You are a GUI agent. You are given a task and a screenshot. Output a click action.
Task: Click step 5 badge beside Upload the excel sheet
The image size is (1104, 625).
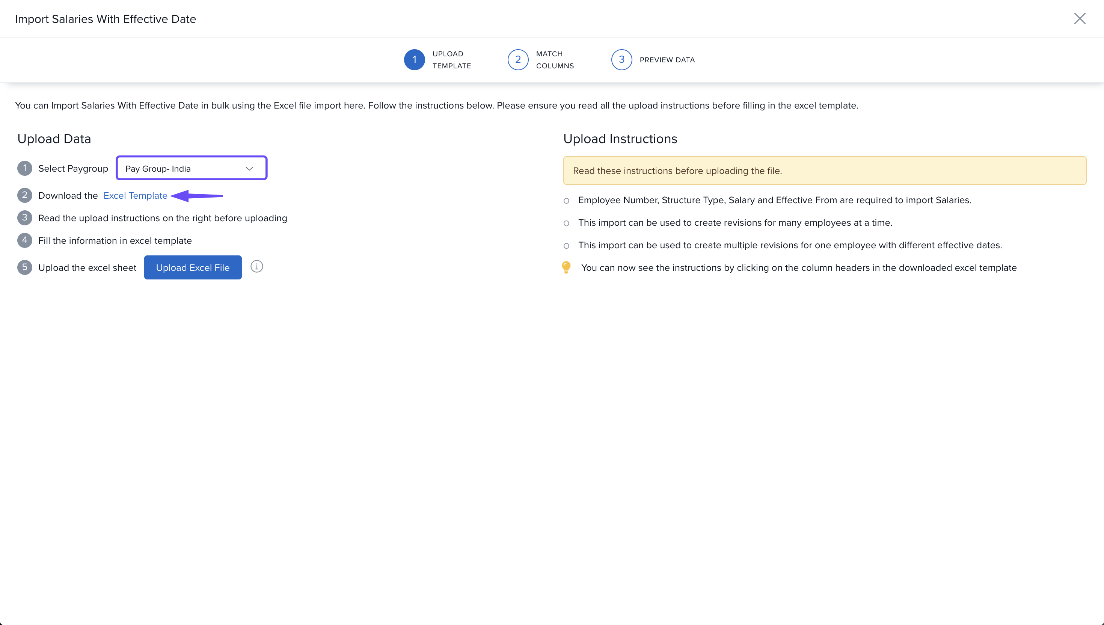25,267
